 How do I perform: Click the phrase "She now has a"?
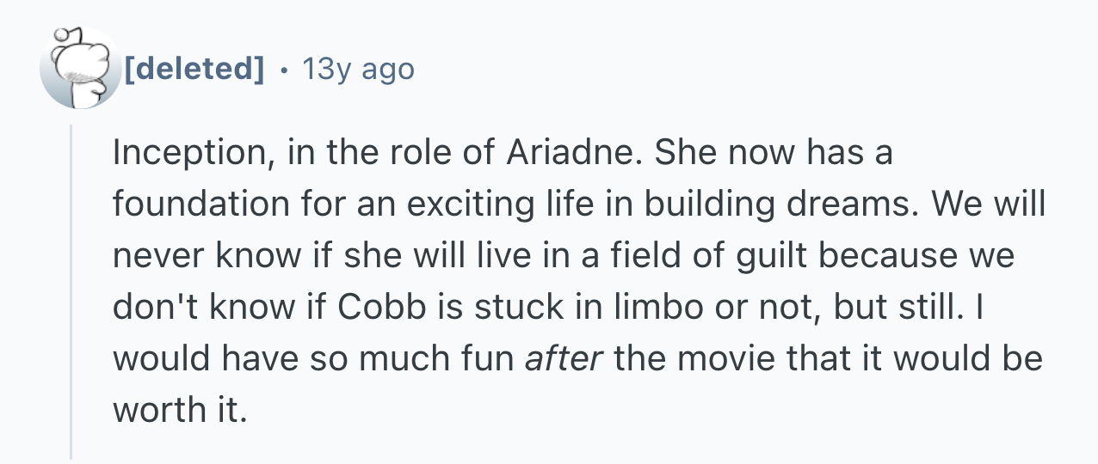pos(774,154)
